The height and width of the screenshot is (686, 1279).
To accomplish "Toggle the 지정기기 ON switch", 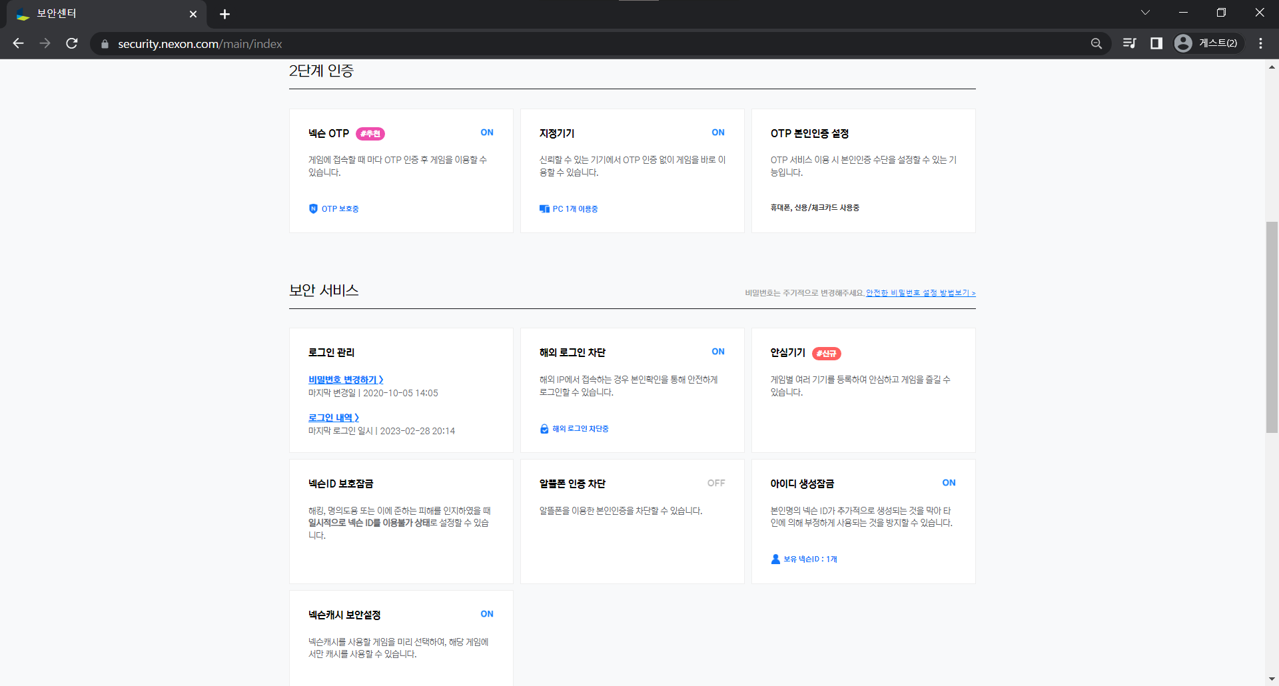I will coord(718,133).
